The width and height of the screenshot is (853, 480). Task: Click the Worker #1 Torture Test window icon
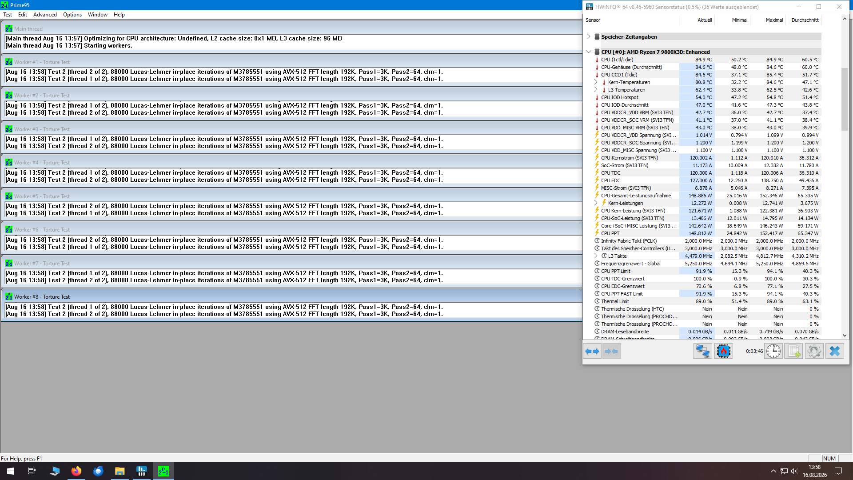click(9, 62)
